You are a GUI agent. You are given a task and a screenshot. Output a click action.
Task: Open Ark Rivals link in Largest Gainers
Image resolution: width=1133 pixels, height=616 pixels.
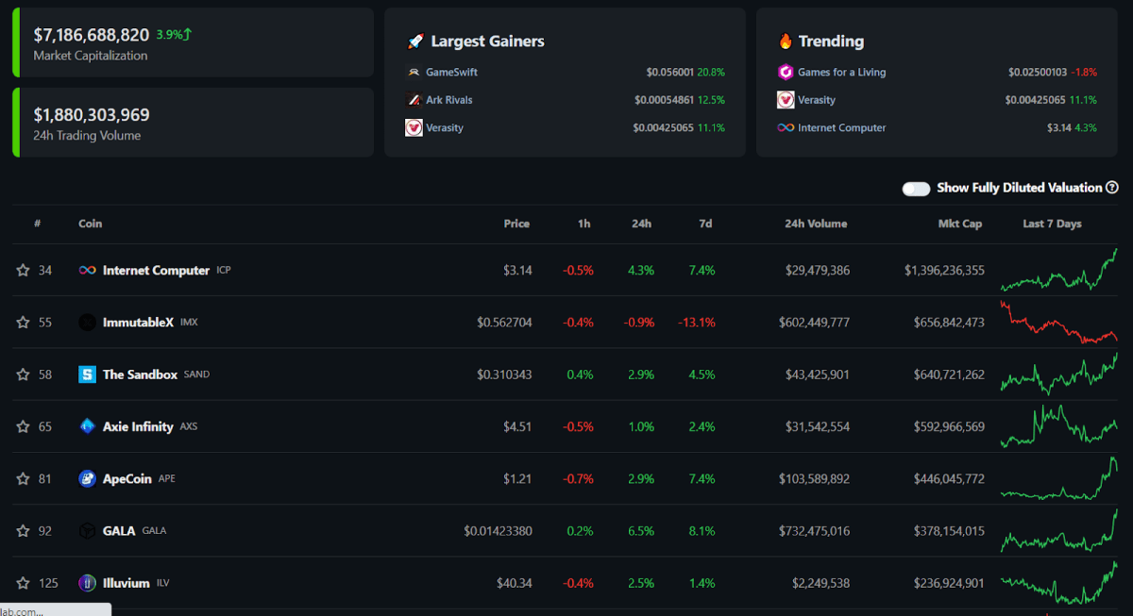pyautogui.click(x=449, y=100)
